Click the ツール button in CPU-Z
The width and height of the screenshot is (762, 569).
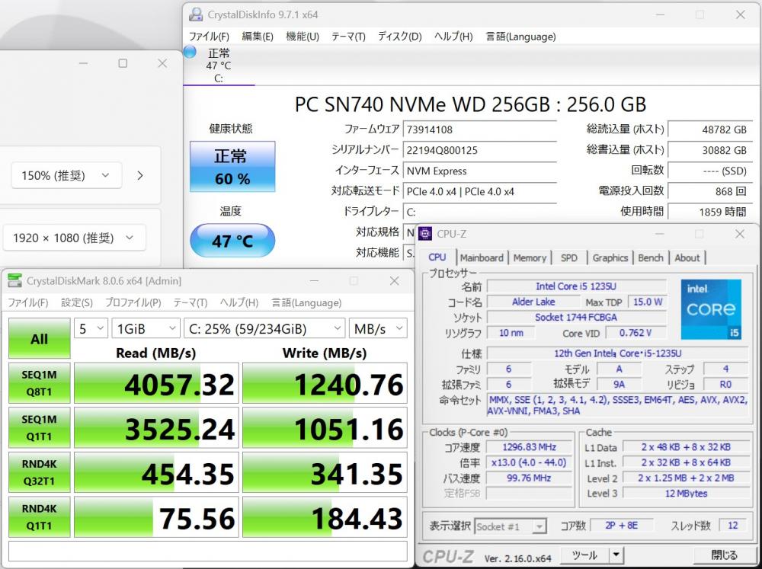[x=584, y=555]
